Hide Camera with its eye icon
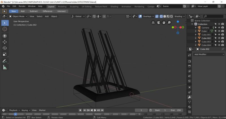 [x=219, y=28]
